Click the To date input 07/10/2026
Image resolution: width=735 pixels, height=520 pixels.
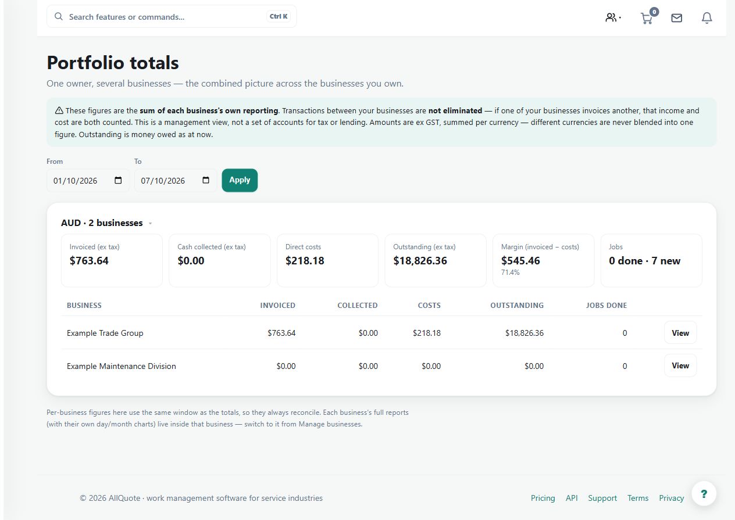click(x=176, y=181)
